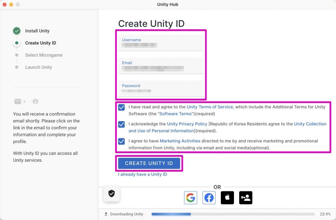Choose the single sign-on key icon

246,198
